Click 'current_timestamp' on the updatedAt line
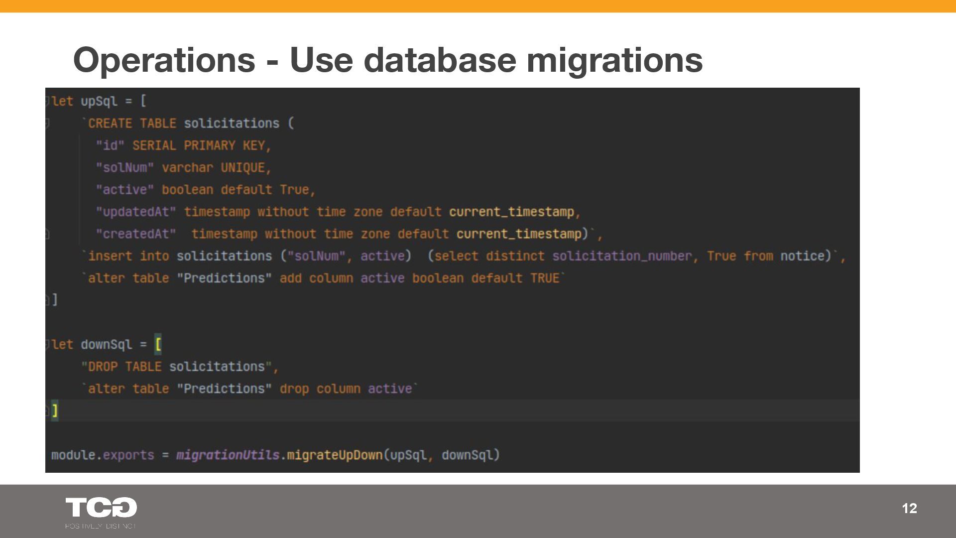This screenshot has width=956, height=538. pyautogui.click(x=511, y=212)
